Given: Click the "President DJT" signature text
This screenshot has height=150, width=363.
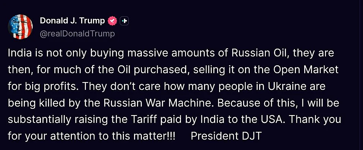Looking at the screenshot, I should (x=226, y=136).
